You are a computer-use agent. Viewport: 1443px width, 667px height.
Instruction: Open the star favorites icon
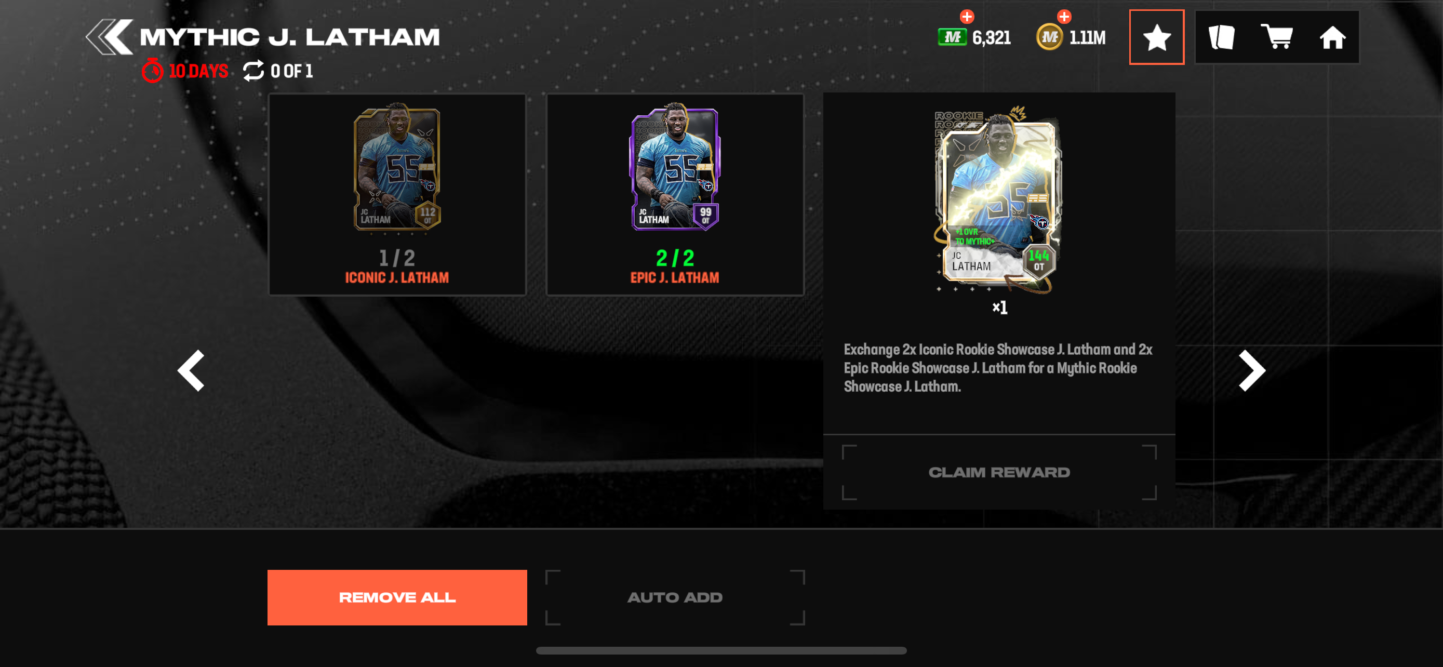tap(1156, 37)
